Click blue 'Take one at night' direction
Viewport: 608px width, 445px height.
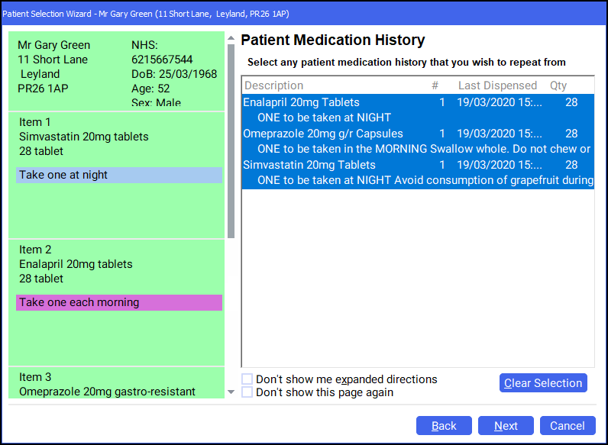coord(118,175)
